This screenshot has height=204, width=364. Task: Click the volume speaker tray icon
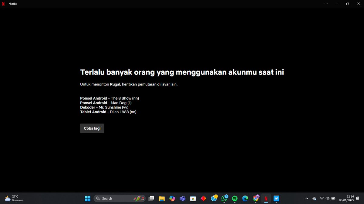(x=327, y=199)
